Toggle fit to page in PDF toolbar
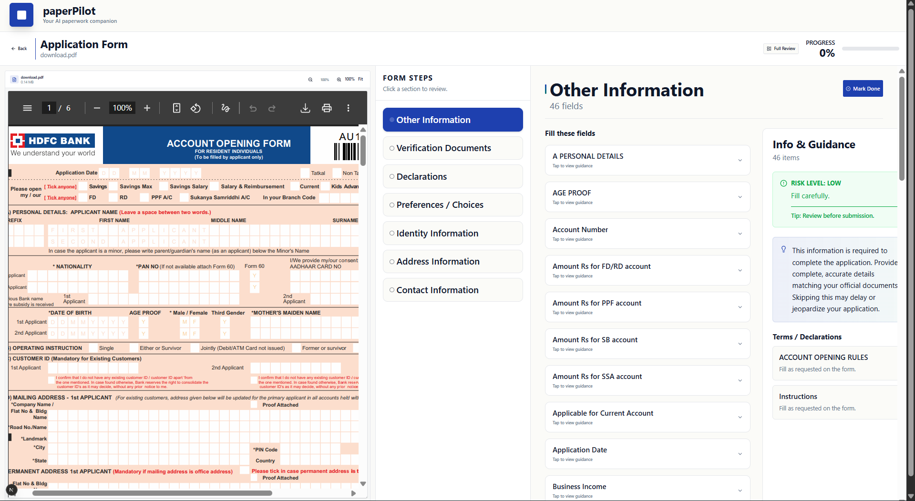The image size is (915, 501). pos(176,108)
